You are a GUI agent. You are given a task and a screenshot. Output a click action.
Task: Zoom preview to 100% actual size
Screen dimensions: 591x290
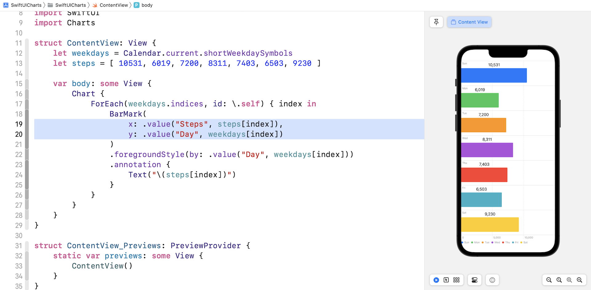point(559,280)
